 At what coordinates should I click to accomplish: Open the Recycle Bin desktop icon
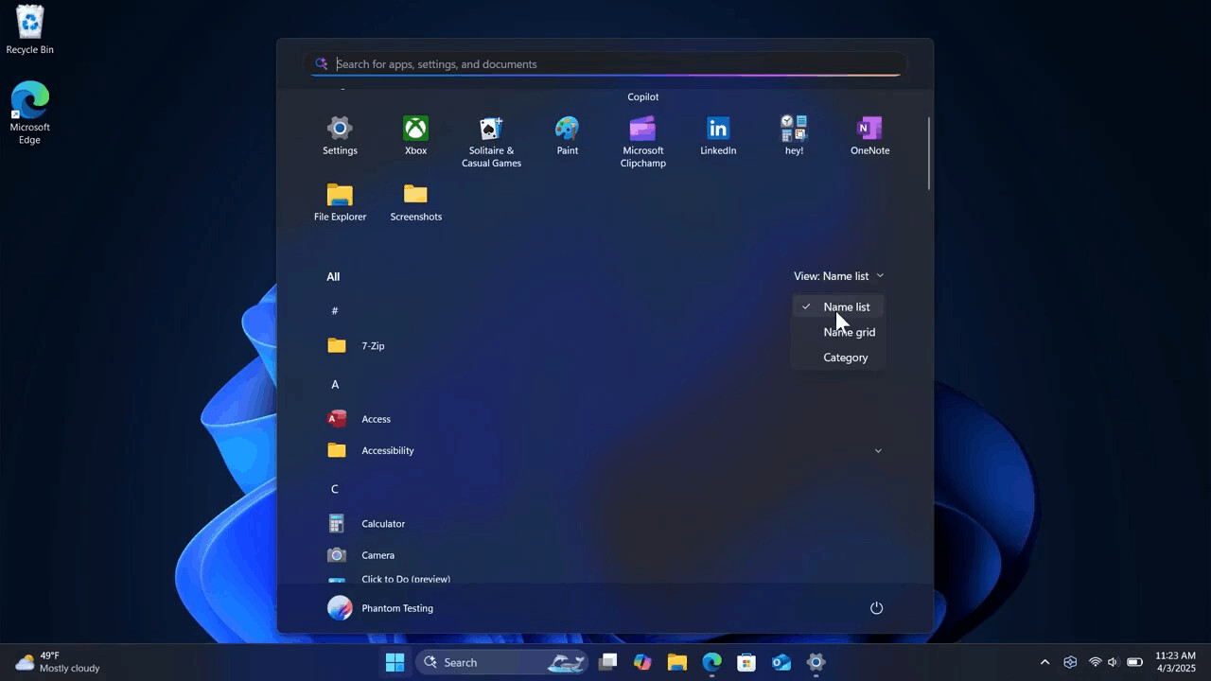pyautogui.click(x=29, y=29)
